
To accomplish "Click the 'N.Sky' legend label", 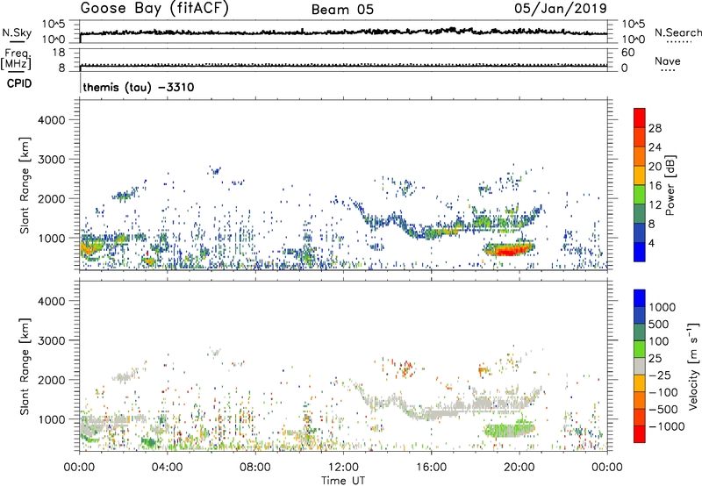I will [17, 32].
